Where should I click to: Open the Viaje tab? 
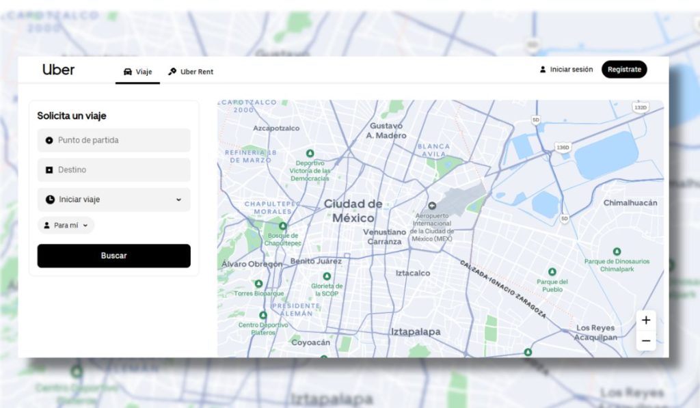[x=137, y=72]
